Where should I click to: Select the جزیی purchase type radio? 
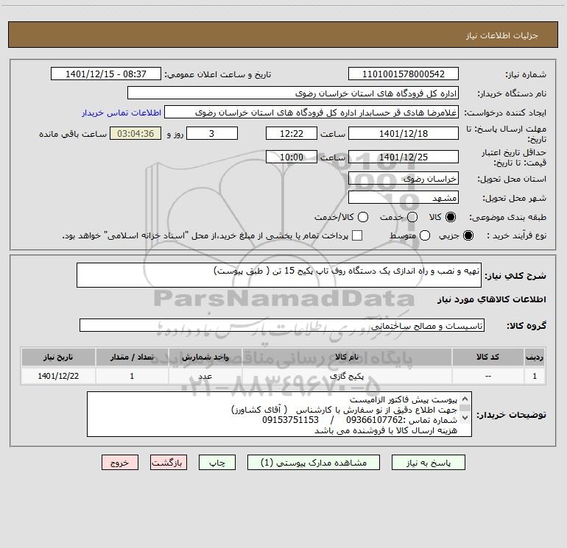click(468, 235)
